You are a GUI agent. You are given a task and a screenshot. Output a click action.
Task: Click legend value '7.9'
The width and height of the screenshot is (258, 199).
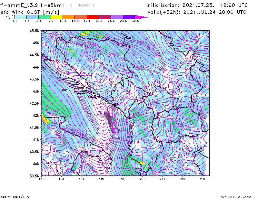51,21
